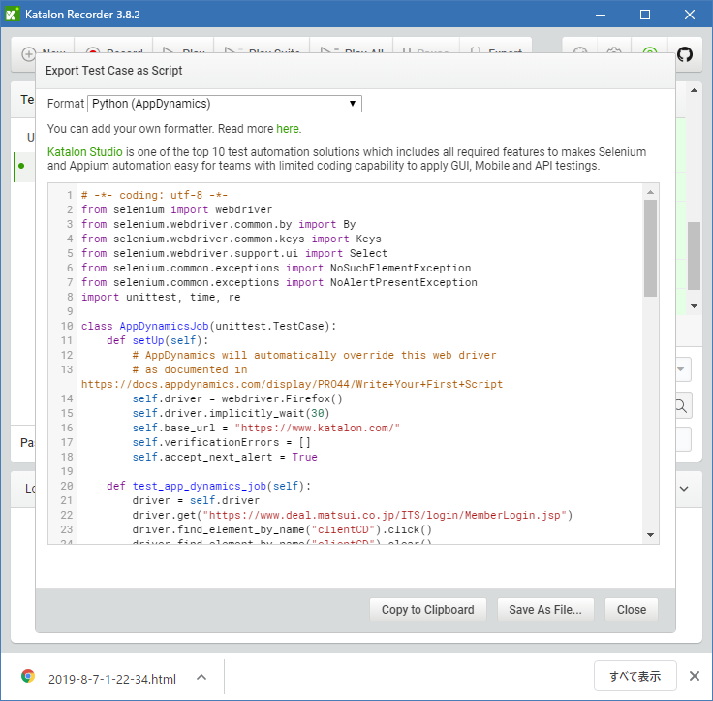Click the 'Export Test Case as Script' dialog title
Image resolution: width=713 pixels, height=701 pixels.
tap(113, 71)
